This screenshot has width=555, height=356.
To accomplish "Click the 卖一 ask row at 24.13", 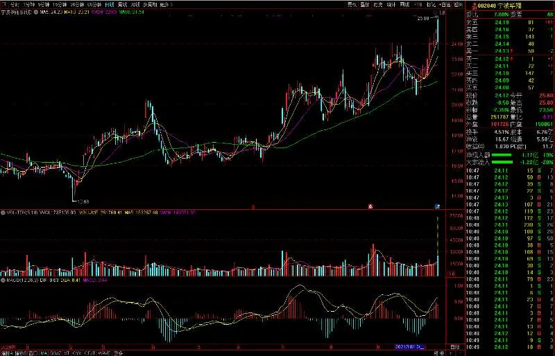I will pyautogui.click(x=510, y=51).
